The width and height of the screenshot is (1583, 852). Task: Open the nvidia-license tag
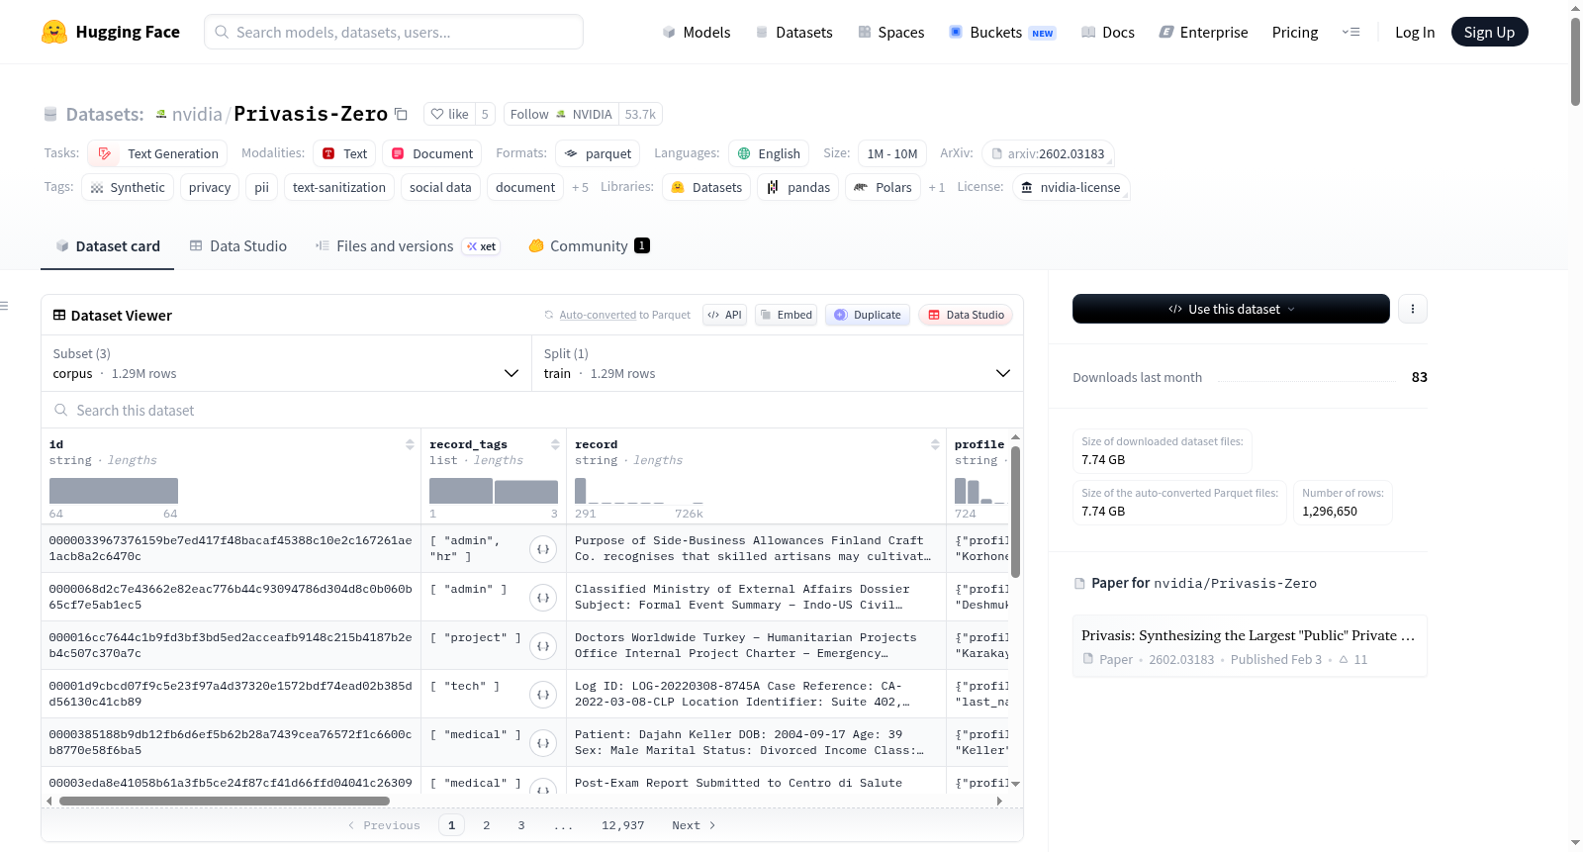click(1071, 187)
